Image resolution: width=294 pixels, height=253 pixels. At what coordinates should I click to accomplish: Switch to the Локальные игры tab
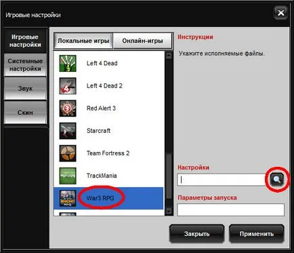(x=83, y=41)
